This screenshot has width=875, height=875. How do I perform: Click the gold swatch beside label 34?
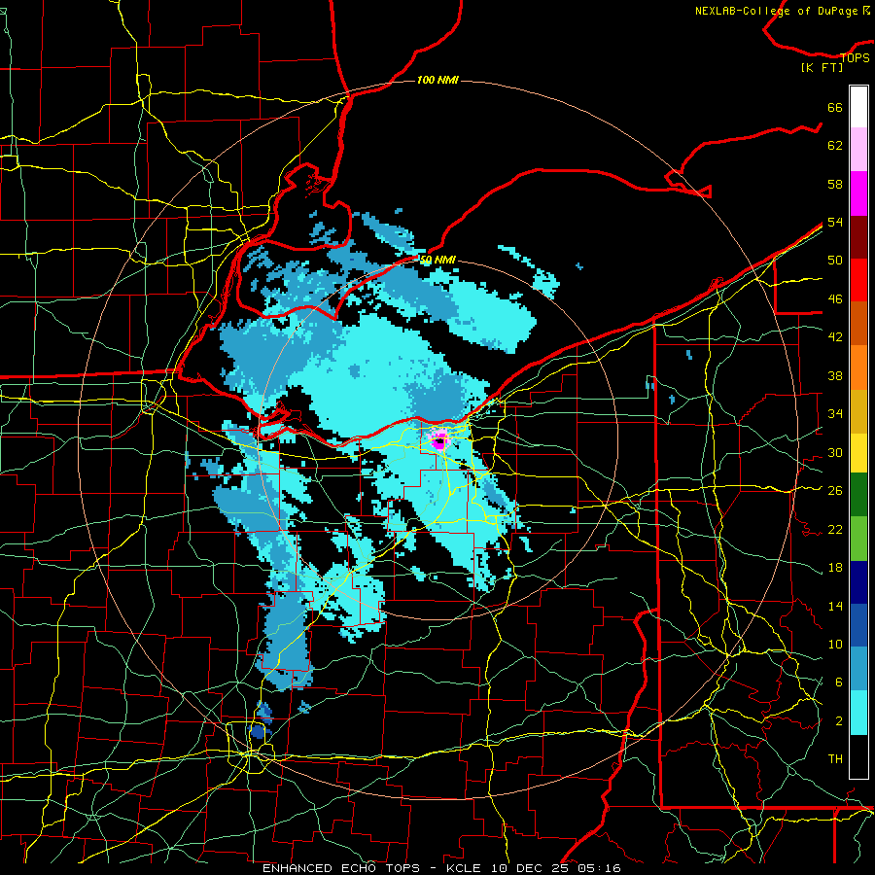[x=858, y=411]
